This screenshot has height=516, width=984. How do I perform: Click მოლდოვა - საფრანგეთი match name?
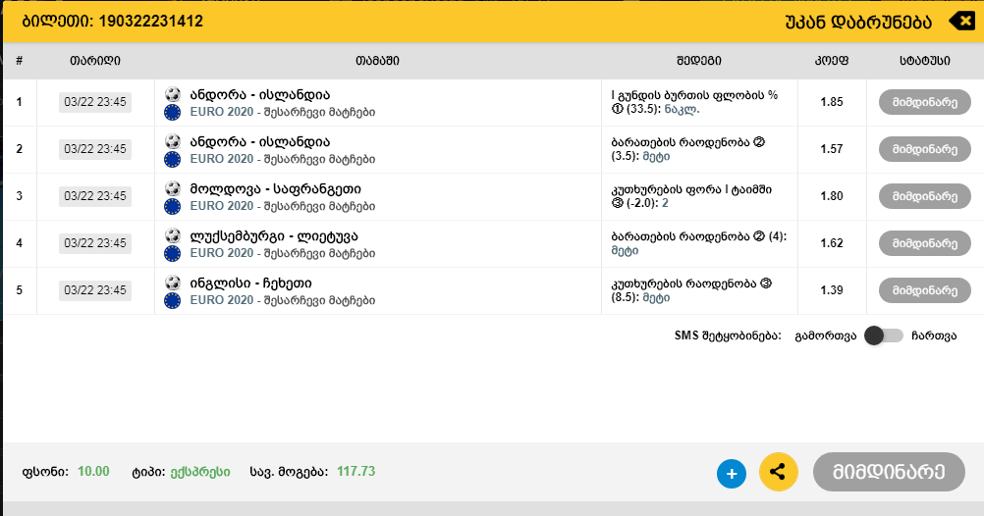276,188
